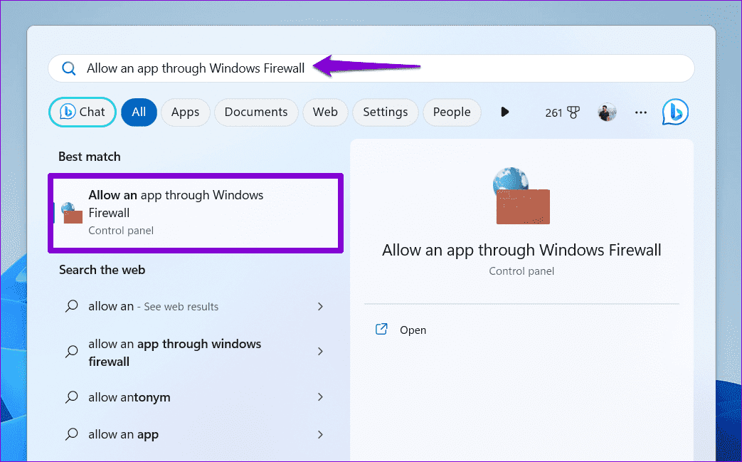742x462 pixels.
Task: Switch to the Settings filter
Action: [385, 112]
